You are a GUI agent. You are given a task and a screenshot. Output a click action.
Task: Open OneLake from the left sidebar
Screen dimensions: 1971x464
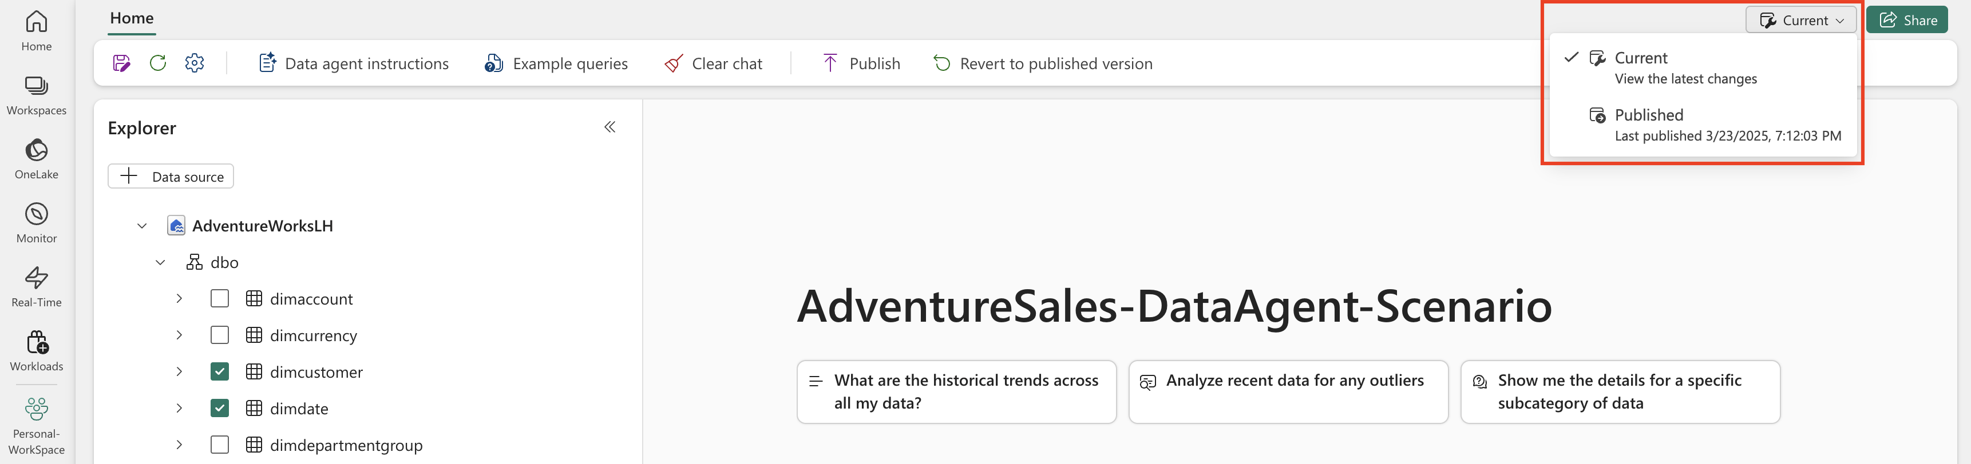(x=37, y=159)
